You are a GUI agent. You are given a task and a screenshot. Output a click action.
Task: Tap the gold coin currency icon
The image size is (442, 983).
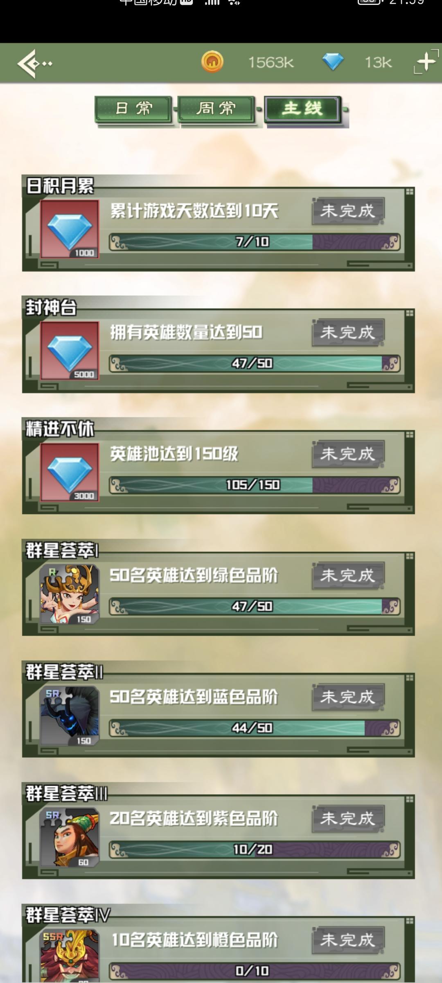pos(212,62)
